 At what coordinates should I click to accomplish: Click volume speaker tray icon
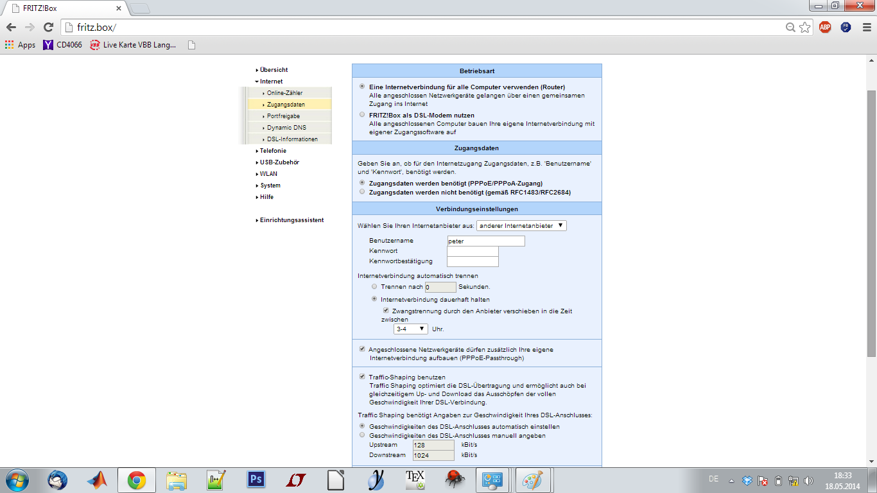click(x=809, y=480)
